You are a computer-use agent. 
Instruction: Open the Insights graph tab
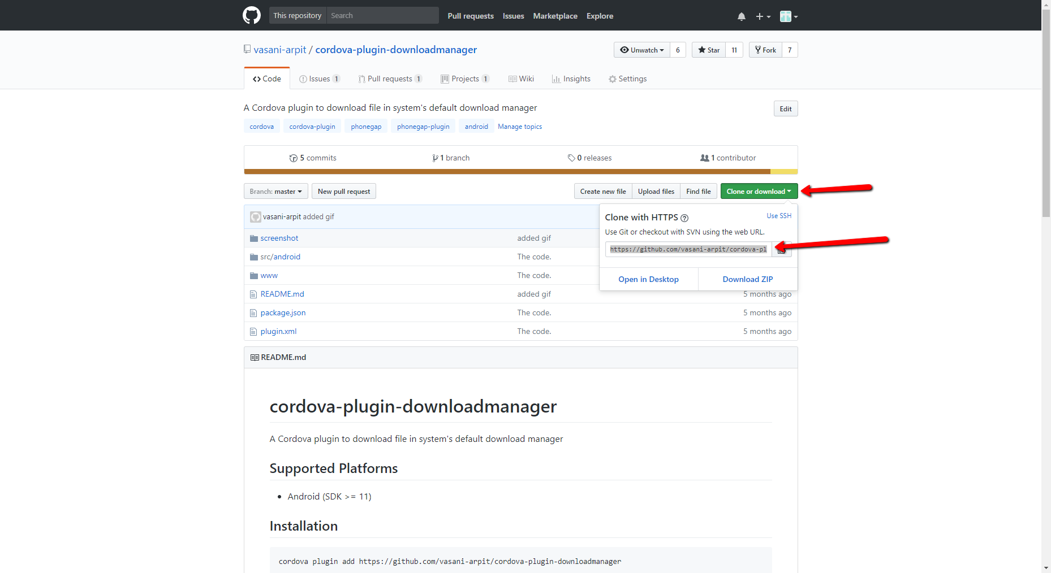point(571,79)
